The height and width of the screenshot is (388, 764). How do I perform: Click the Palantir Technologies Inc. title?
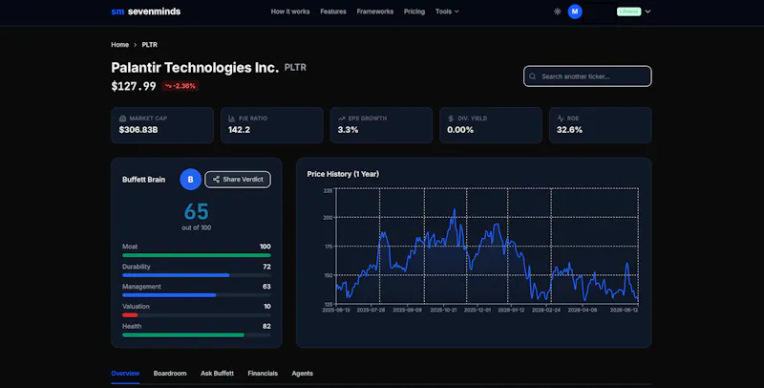tap(195, 67)
